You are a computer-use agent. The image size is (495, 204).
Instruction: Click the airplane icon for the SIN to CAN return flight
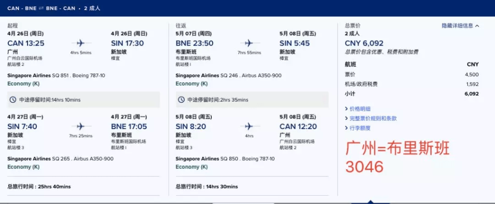249,126
